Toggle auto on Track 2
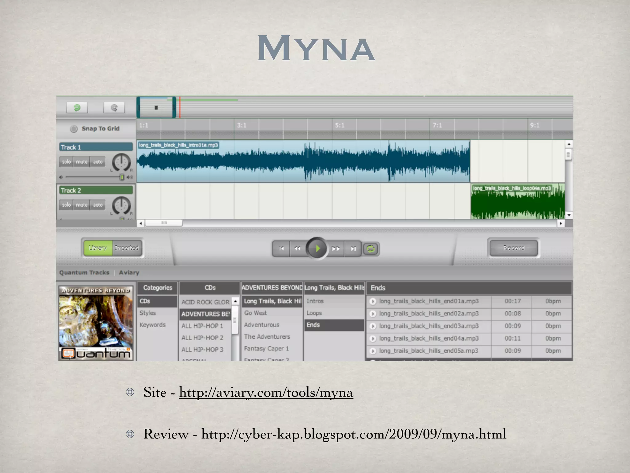Image resolution: width=630 pixels, height=473 pixels. (98, 205)
